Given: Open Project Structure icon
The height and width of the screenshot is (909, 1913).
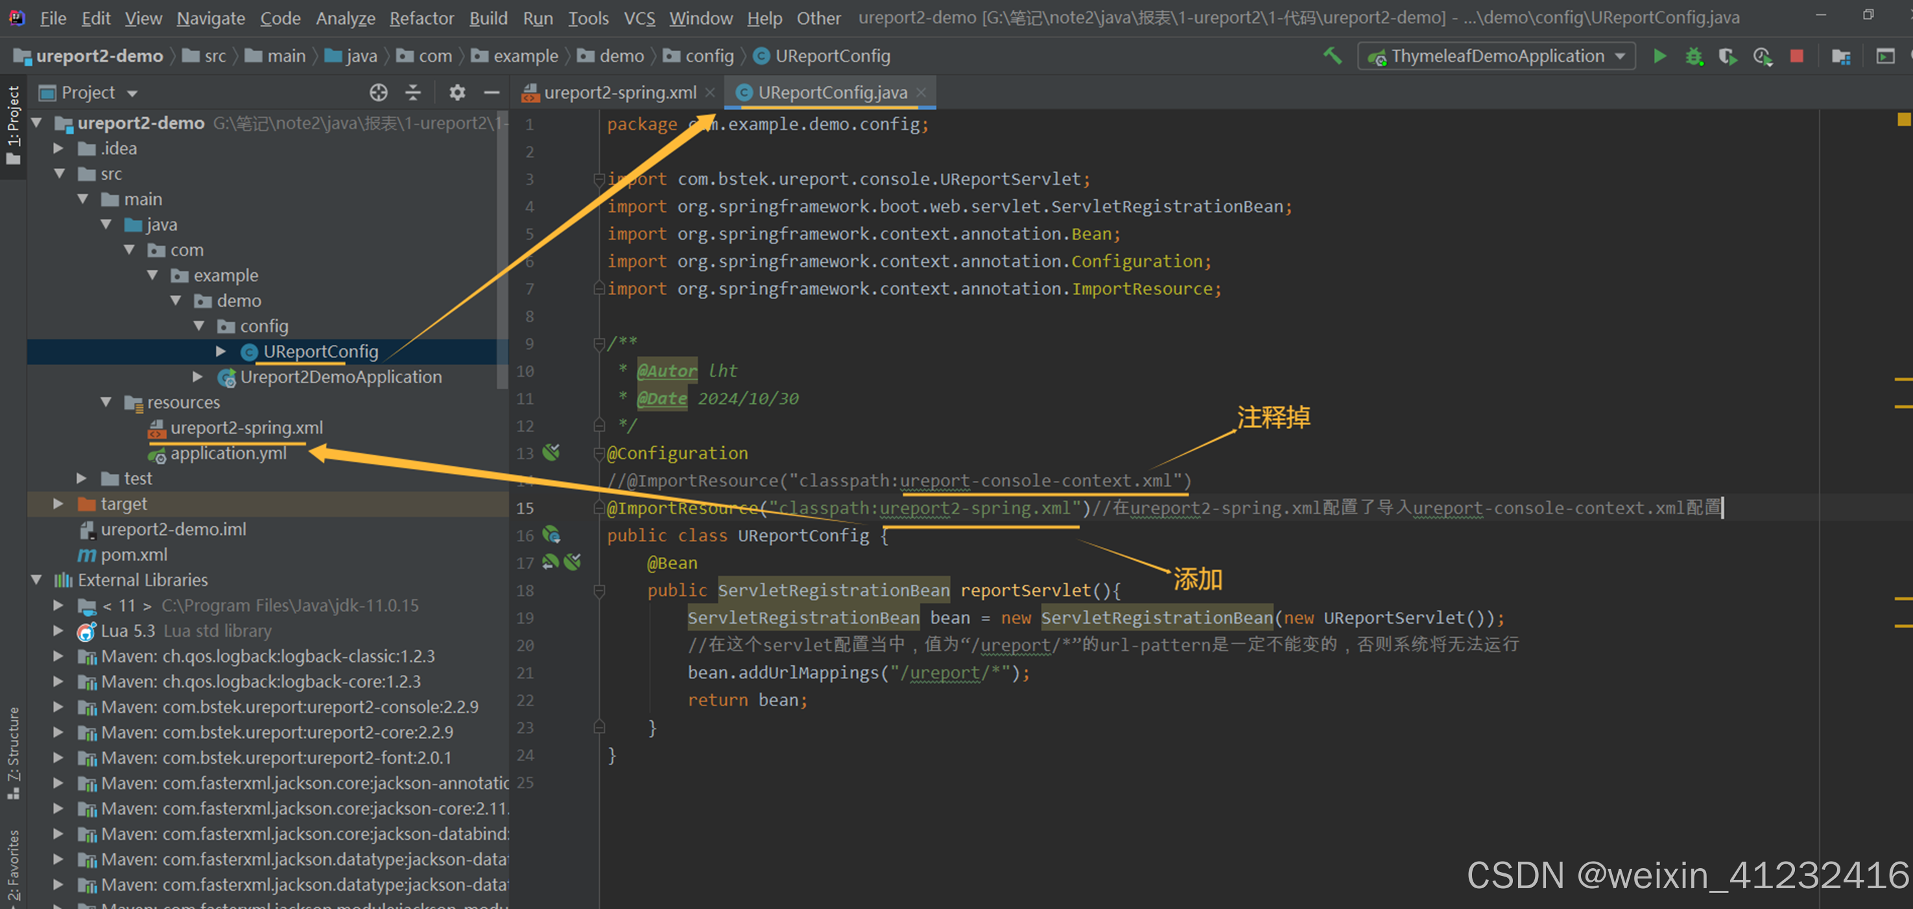Looking at the screenshot, I should pyautogui.click(x=1841, y=56).
